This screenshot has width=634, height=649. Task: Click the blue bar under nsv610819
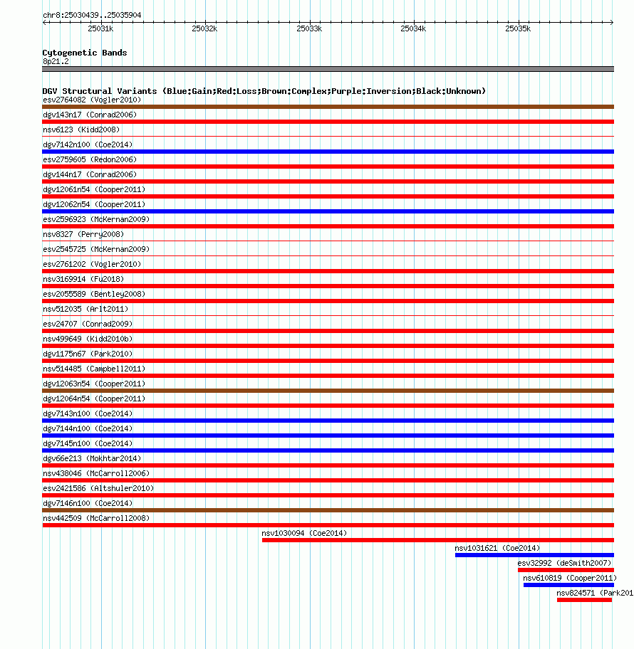tap(568, 585)
